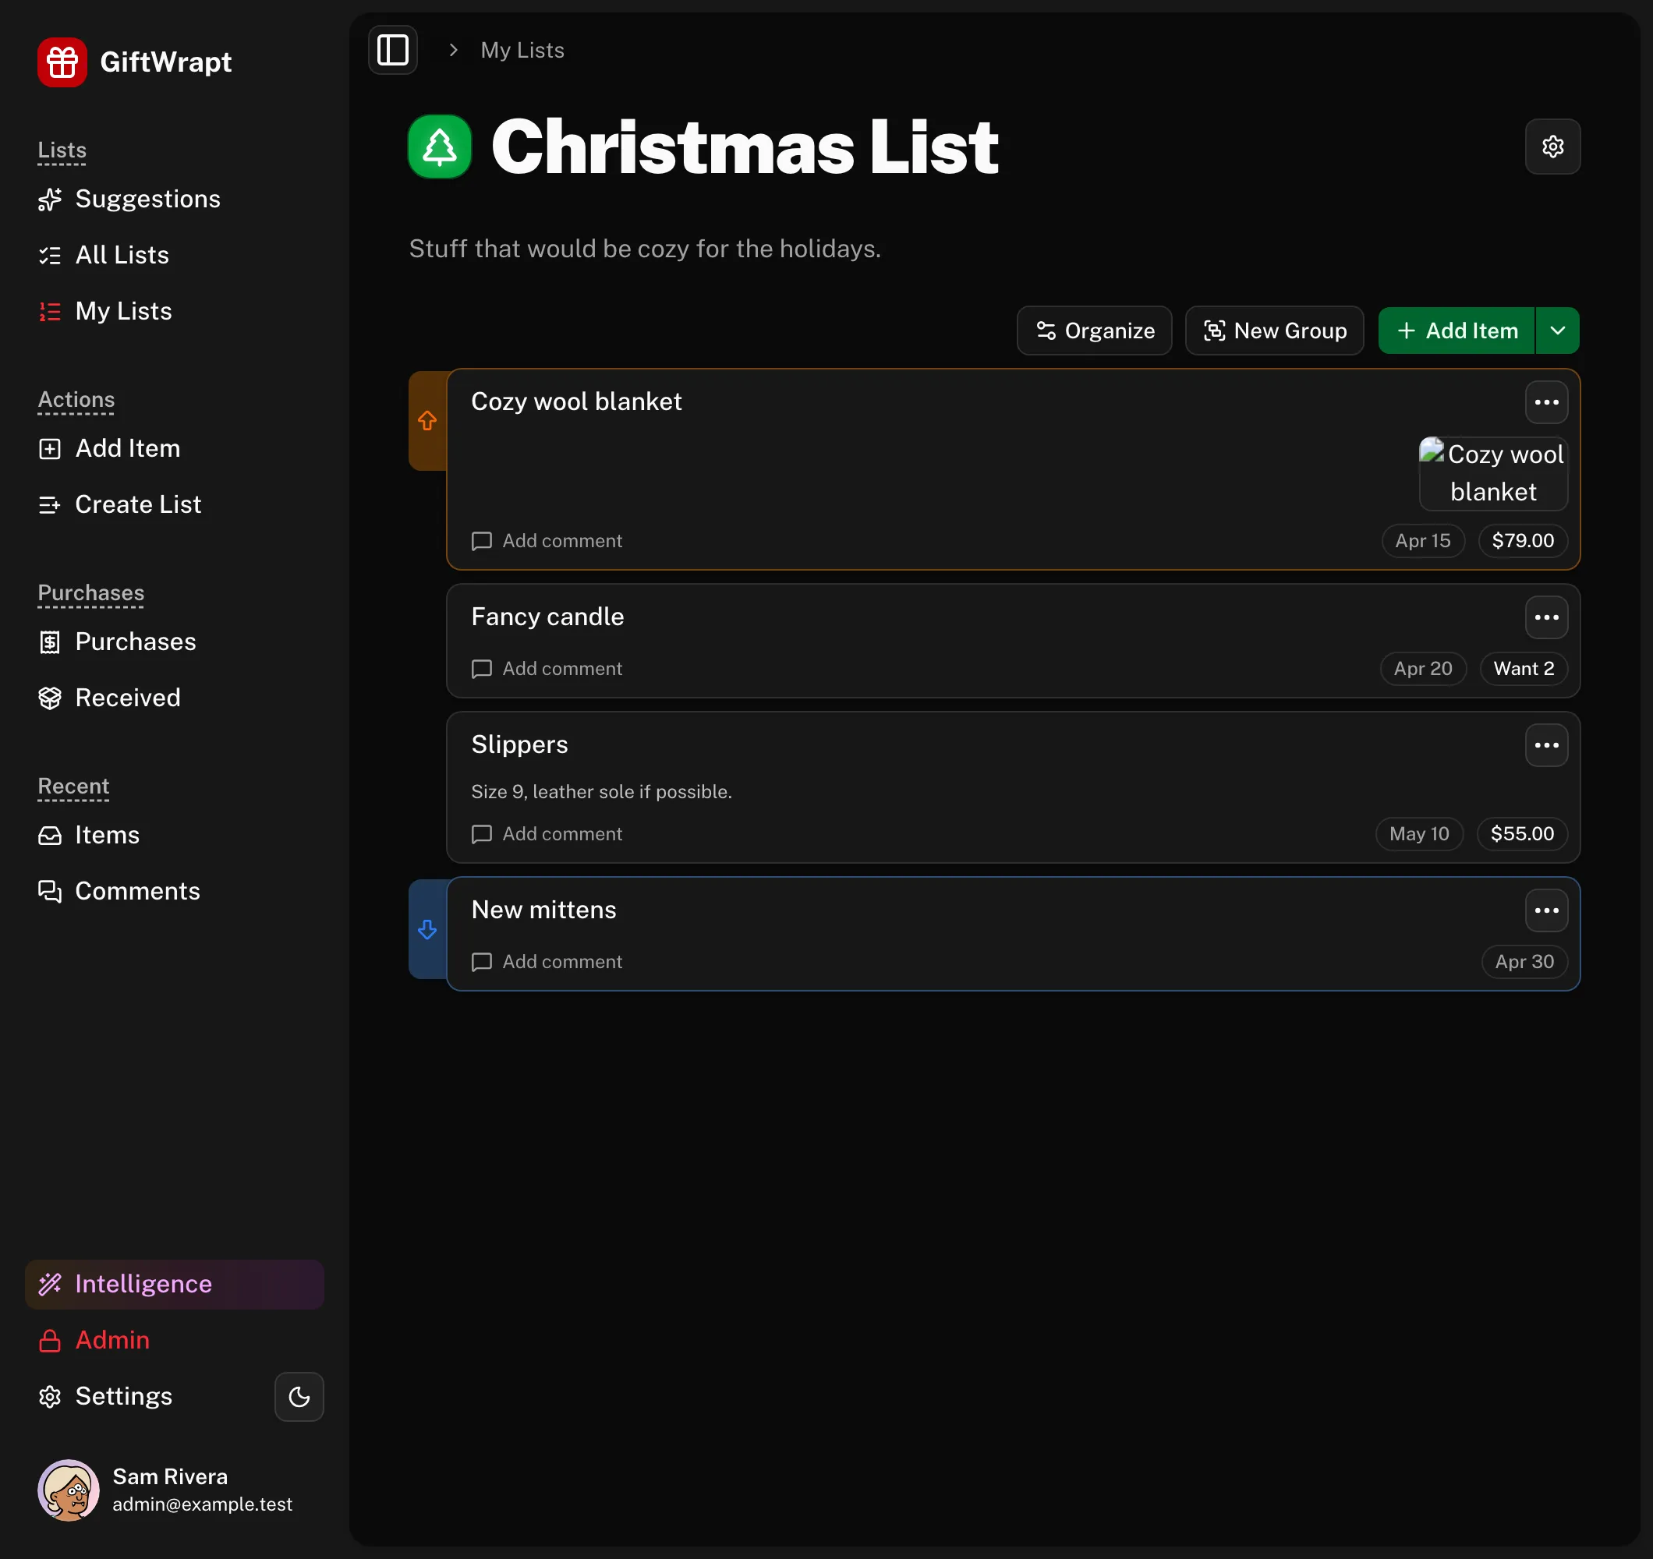Open more options for New mittens
The width and height of the screenshot is (1653, 1559).
(1547, 910)
